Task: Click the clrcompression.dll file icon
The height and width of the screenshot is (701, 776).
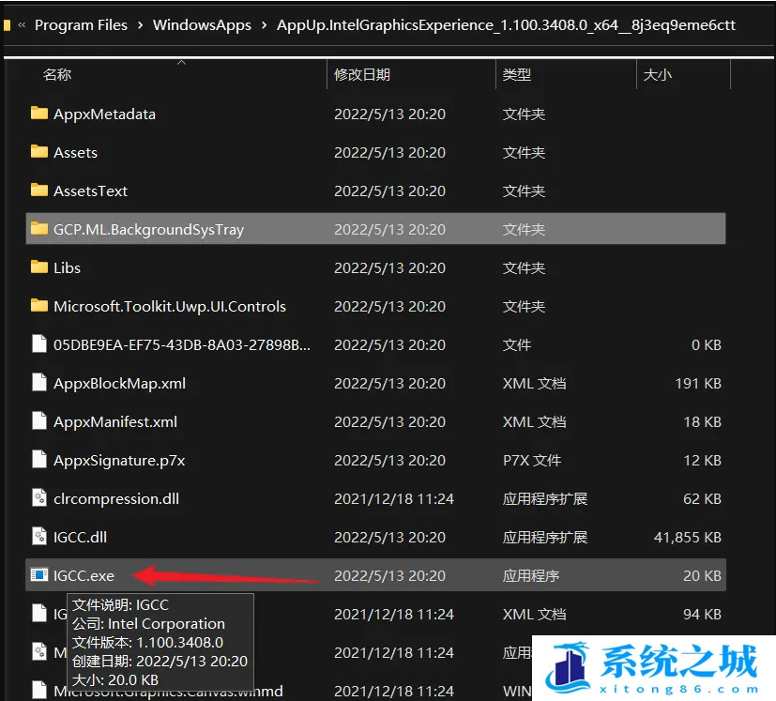Action: 38,498
